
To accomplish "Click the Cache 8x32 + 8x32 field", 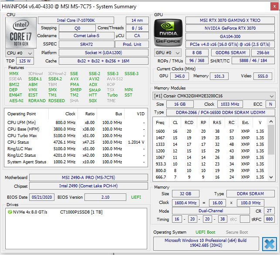I will click(x=104, y=61).
